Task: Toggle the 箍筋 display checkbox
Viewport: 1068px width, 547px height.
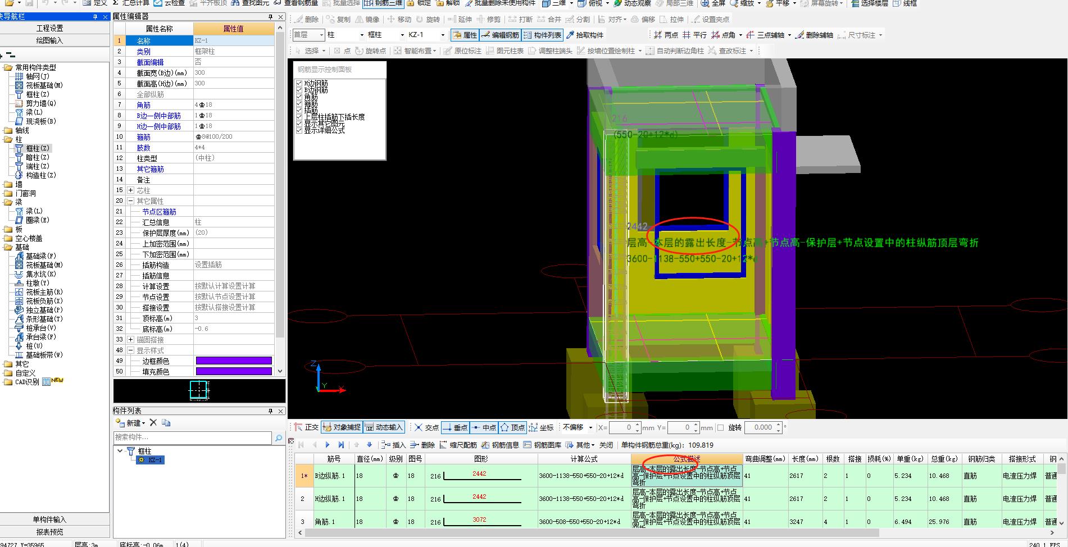Action: (x=299, y=103)
